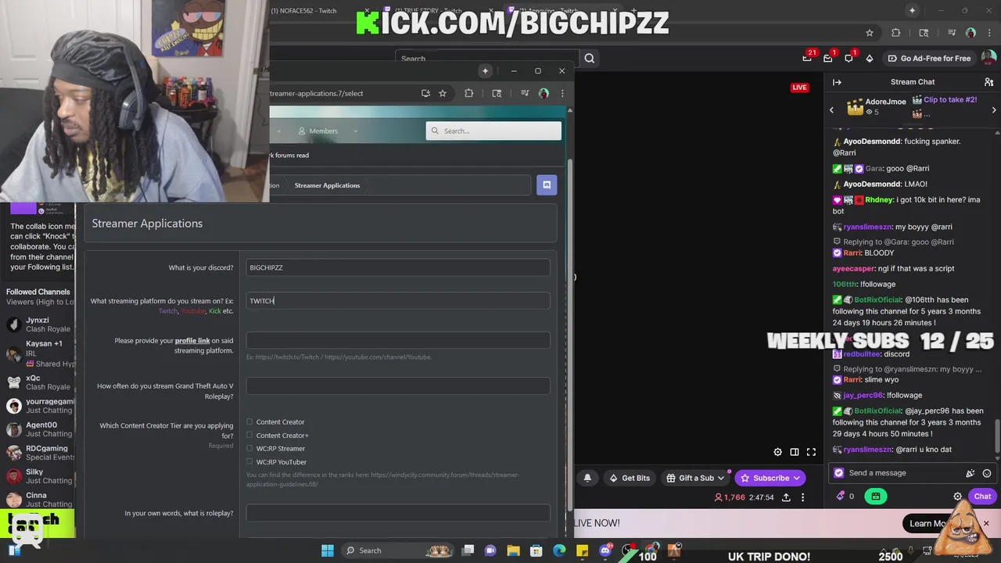The image size is (1001, 563).
Task: Open Jynxzi channel in Followed Channels
Action: pos(38,325)
